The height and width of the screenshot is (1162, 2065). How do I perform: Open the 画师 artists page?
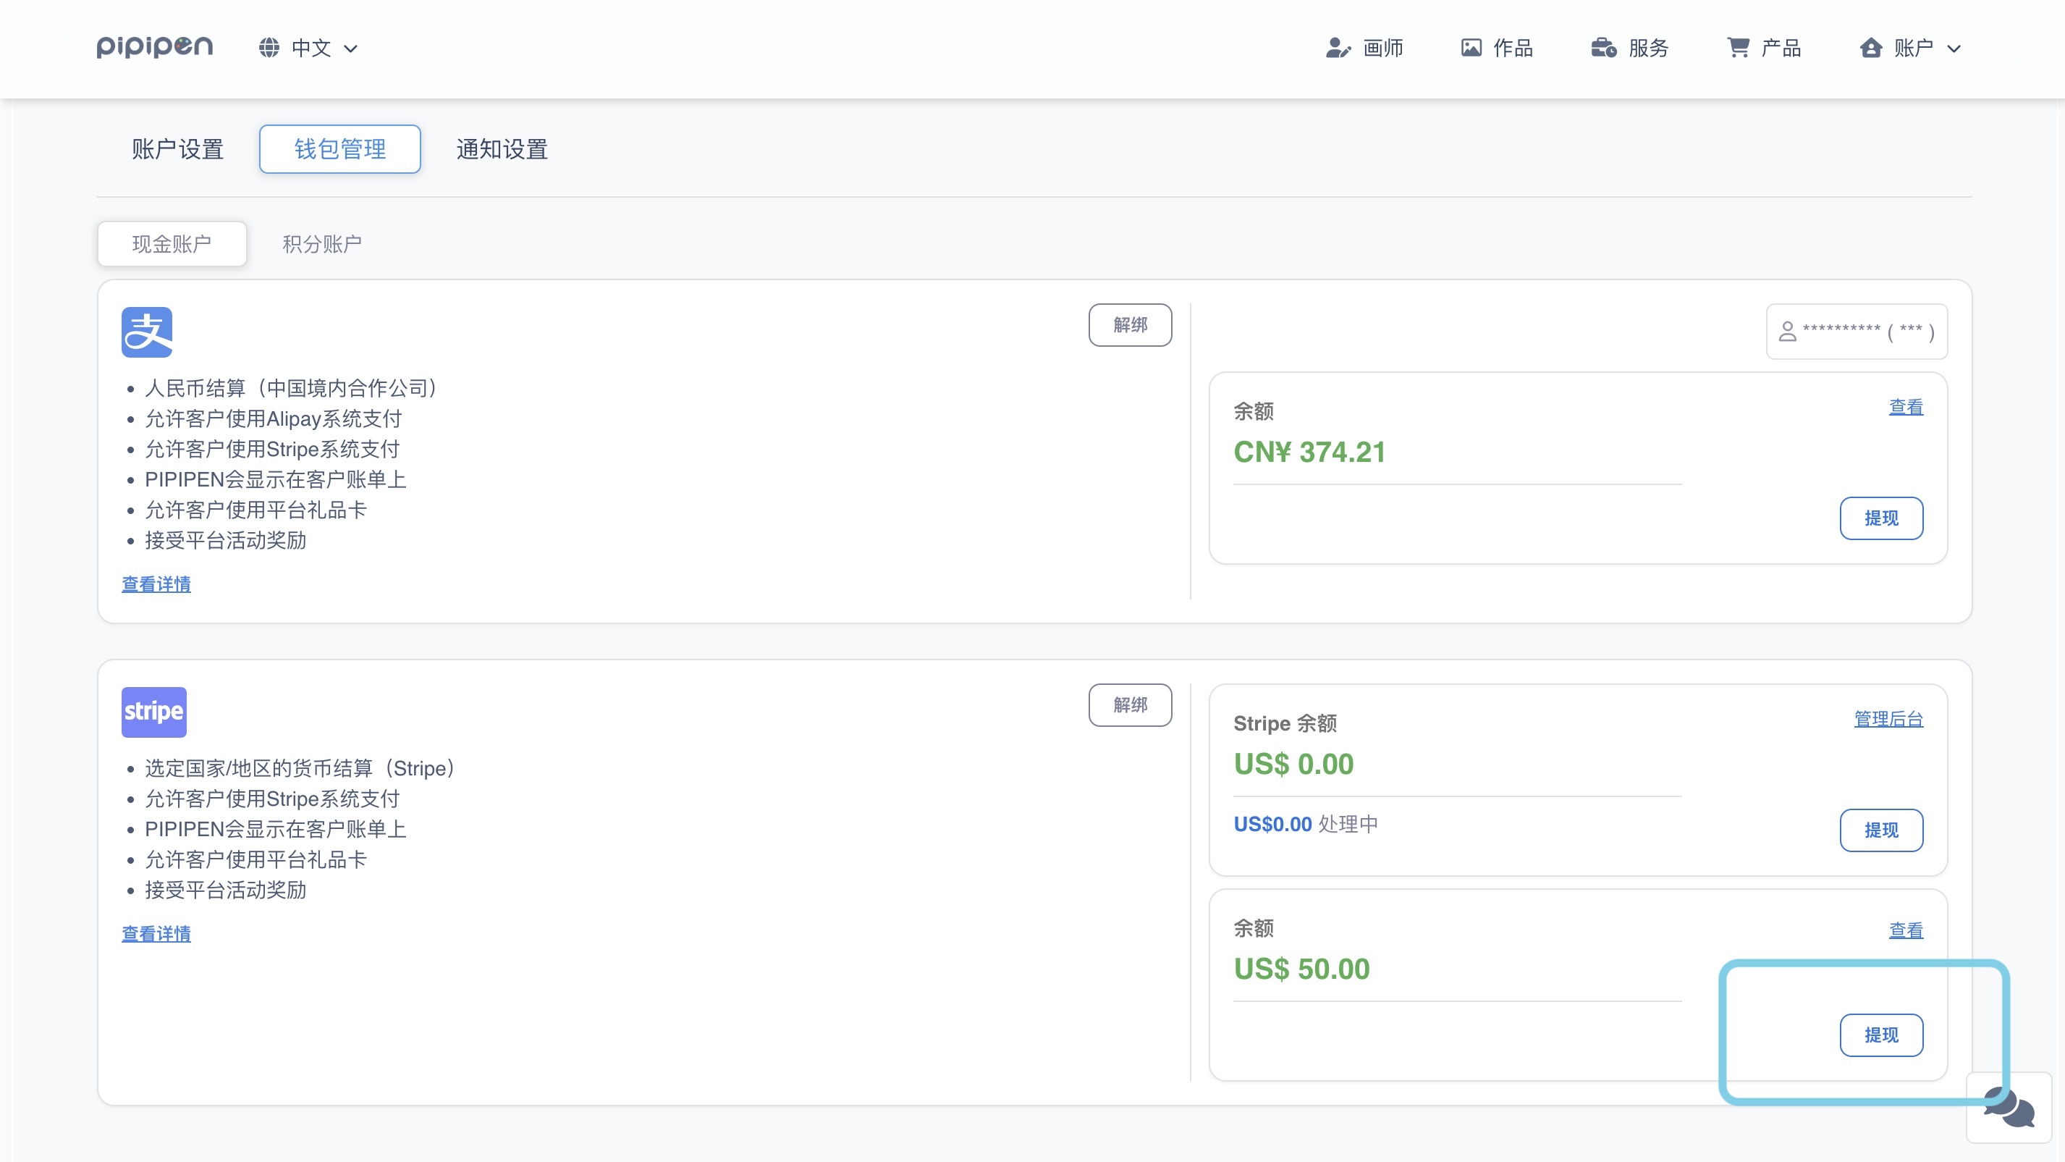(1364, 48)
